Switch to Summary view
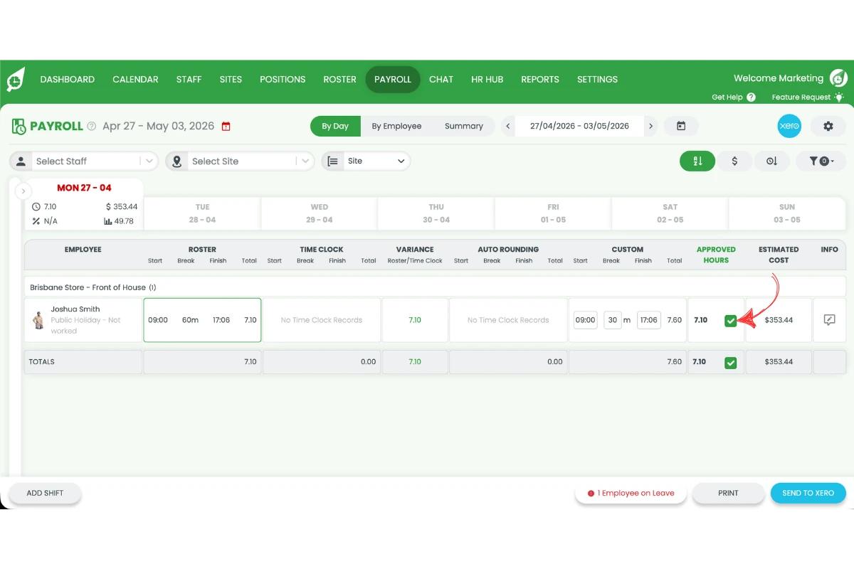Viewport: 854px width, 569px height. click(x=464, y=126)
